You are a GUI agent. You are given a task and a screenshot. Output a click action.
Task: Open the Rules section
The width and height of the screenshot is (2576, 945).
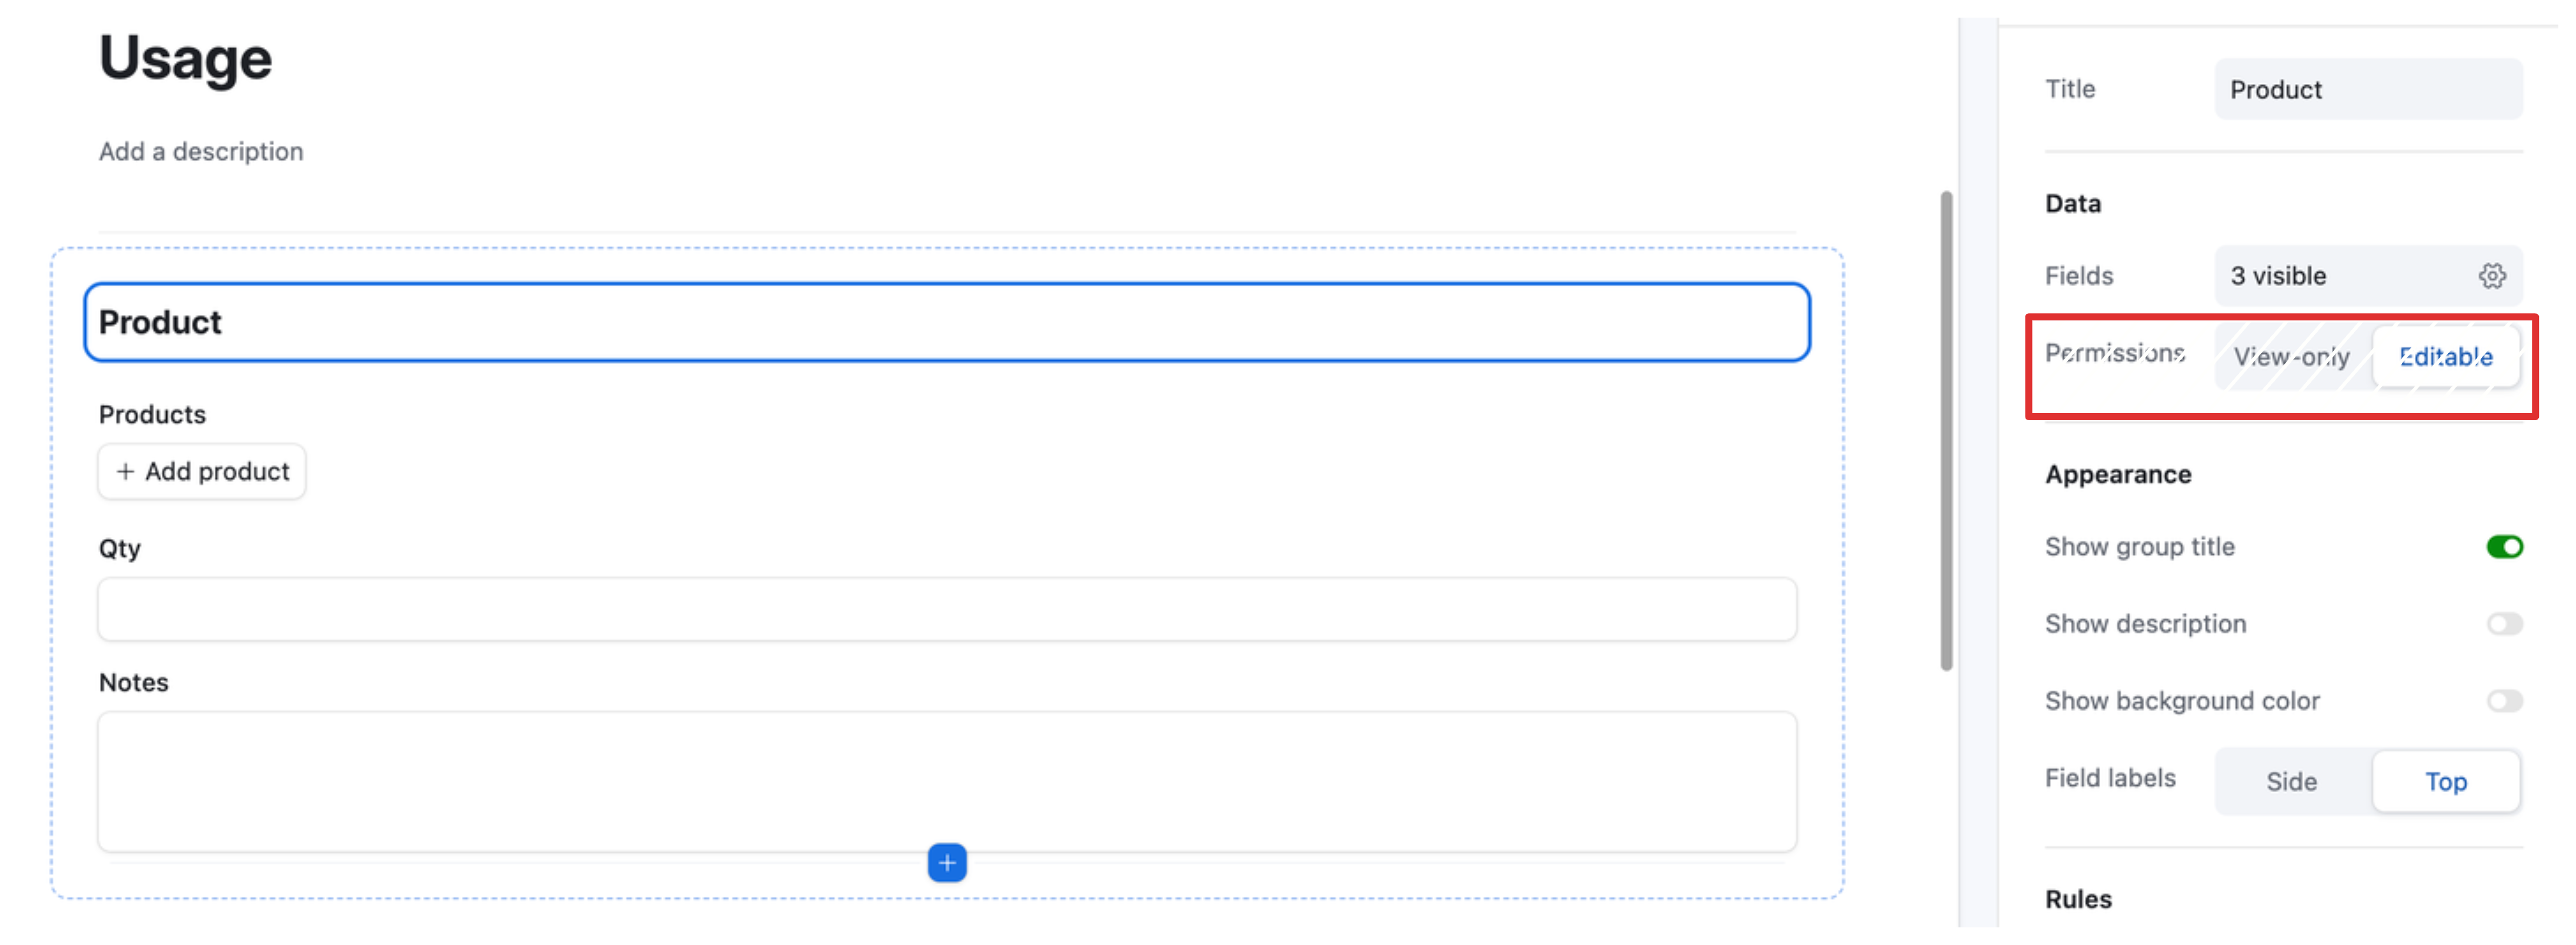pyautogui.click(x=2079, y=898)
